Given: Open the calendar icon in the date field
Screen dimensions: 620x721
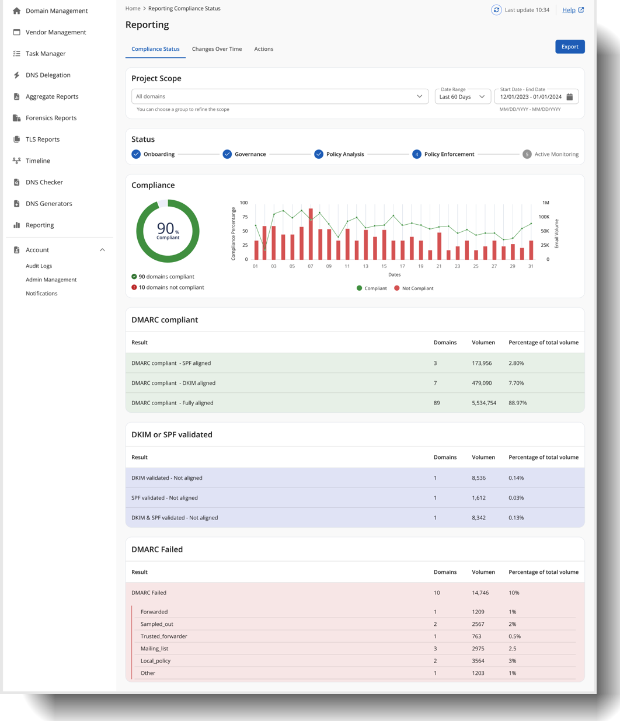Looking at the screenshot, I should 569,96.
